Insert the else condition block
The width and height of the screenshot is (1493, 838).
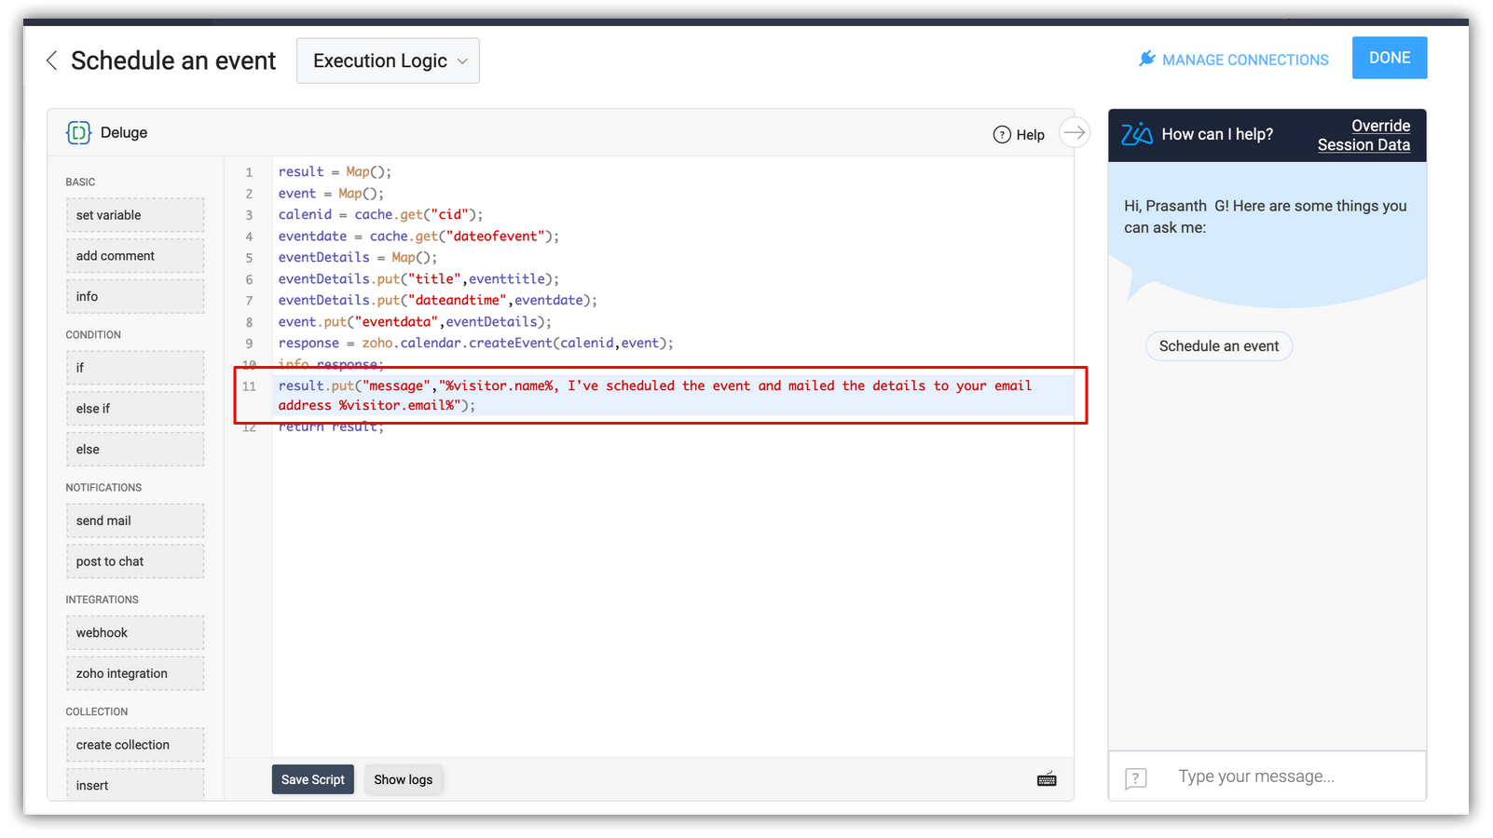coord(135,450)
